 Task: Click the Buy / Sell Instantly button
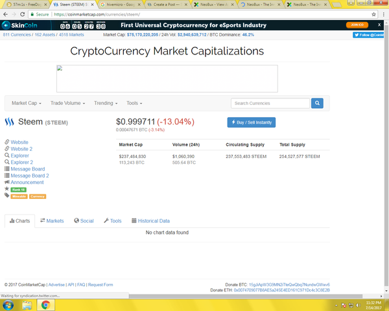(x=252, y=122)
